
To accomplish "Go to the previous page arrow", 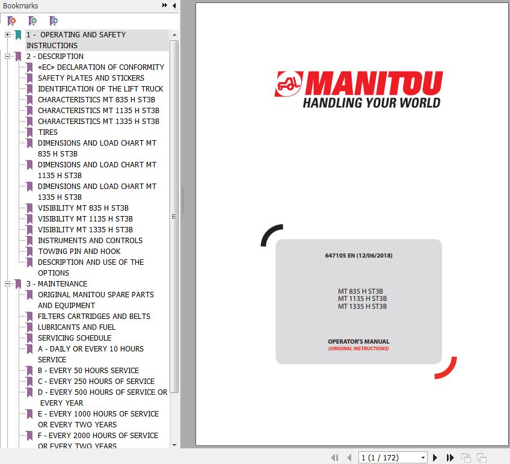I will tap(349, 458).
